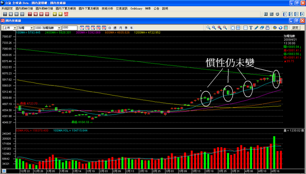Click the cyan square icon beside 設定
The image size is (306, 174).
tap(286, 28)
